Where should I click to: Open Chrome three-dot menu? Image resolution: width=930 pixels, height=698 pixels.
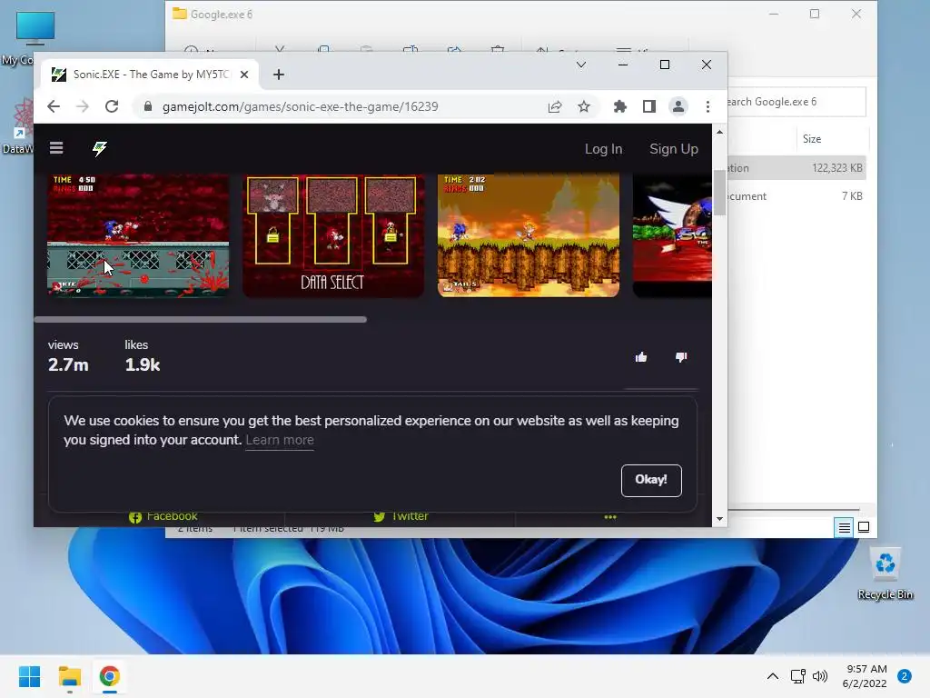tap(707, 106)
